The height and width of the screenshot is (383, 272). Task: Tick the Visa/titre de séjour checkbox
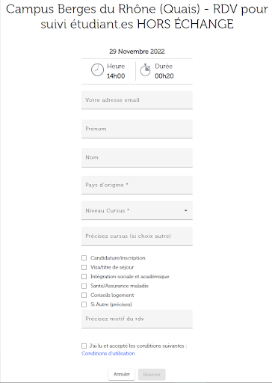[84, 267]
